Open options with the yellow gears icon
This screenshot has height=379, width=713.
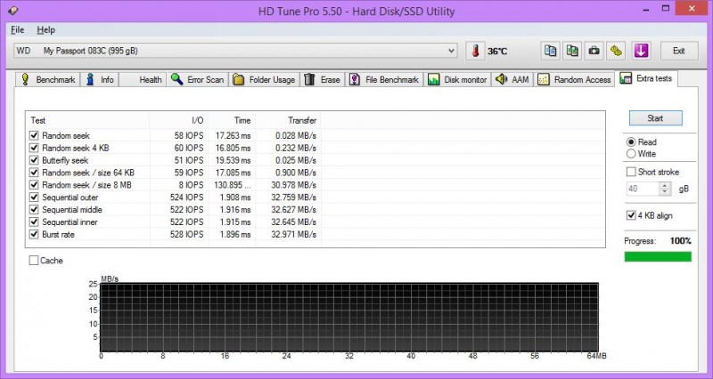click(616, 51)
